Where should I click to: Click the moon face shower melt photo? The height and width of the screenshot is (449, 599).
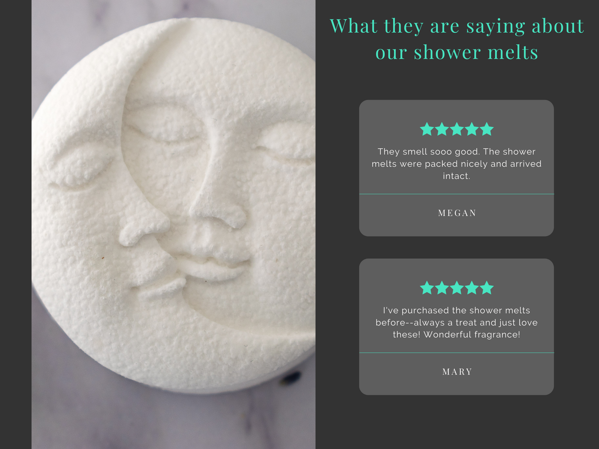tap(173, 224)
